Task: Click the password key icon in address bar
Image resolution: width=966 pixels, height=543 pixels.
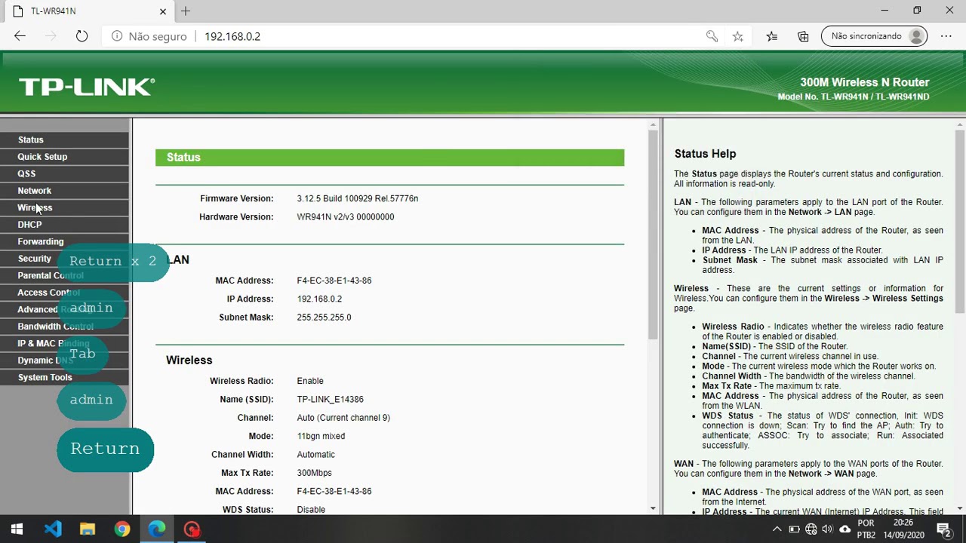Action: 712,36
